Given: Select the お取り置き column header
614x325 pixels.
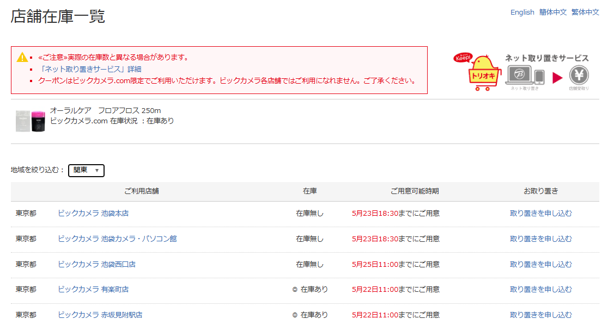Looking at the screenshot, I should pyautogui.click(x=541, y=191).
